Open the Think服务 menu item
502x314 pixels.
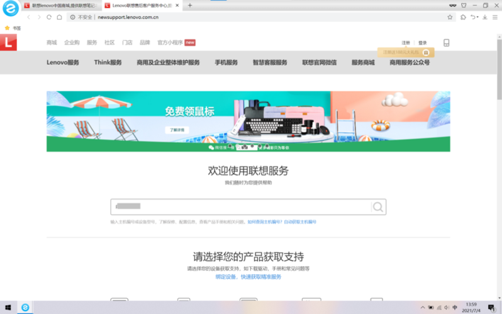click(x=108, y=62)
